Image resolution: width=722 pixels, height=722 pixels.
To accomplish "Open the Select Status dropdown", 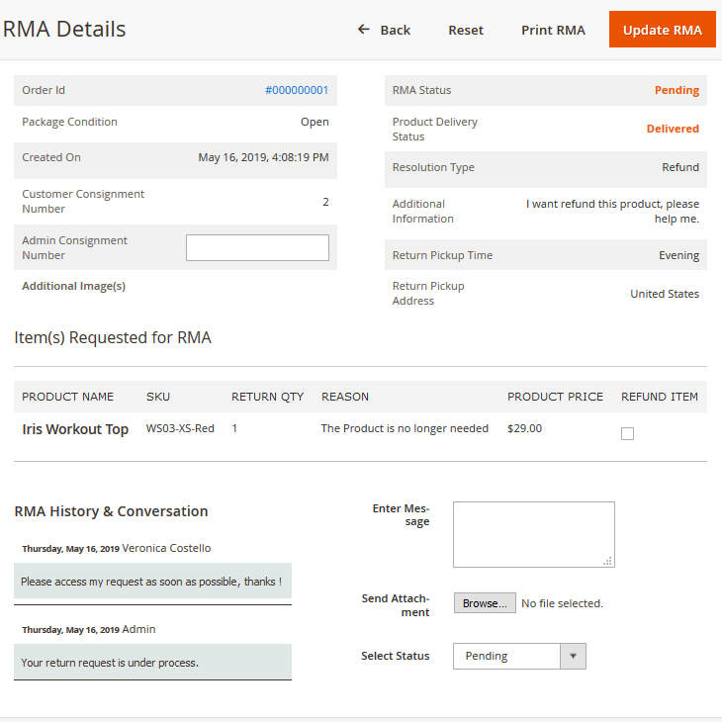I will (506, 656).
